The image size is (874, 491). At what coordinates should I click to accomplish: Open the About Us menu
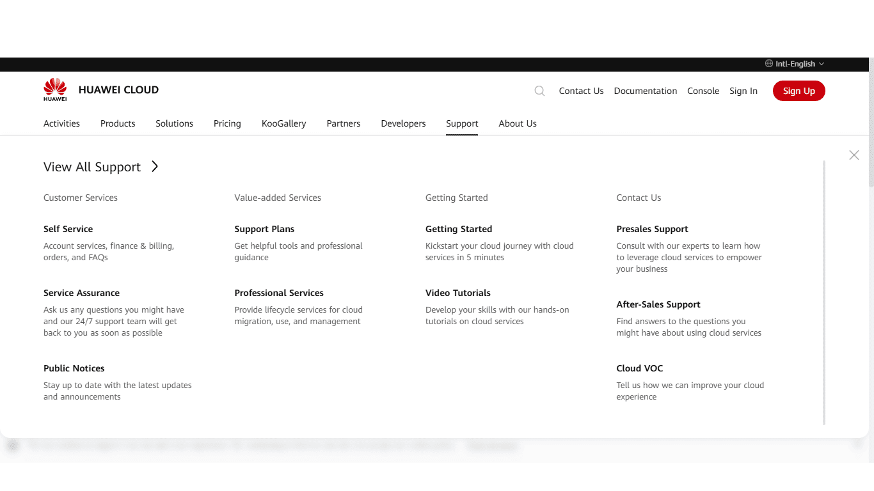(518, 123)
